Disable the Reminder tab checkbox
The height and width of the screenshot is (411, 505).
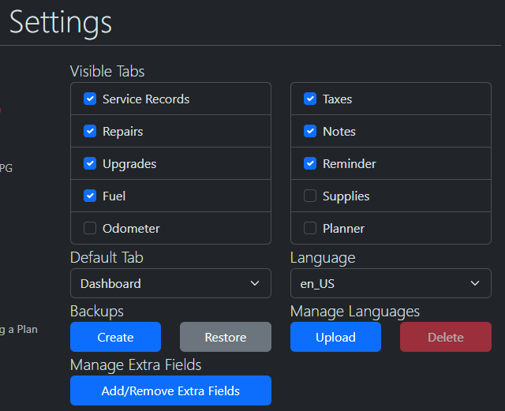click(310, 164)
